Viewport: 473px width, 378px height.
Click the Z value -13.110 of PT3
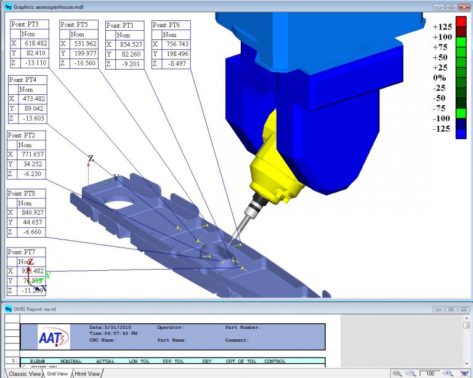(x=36, y=63)
